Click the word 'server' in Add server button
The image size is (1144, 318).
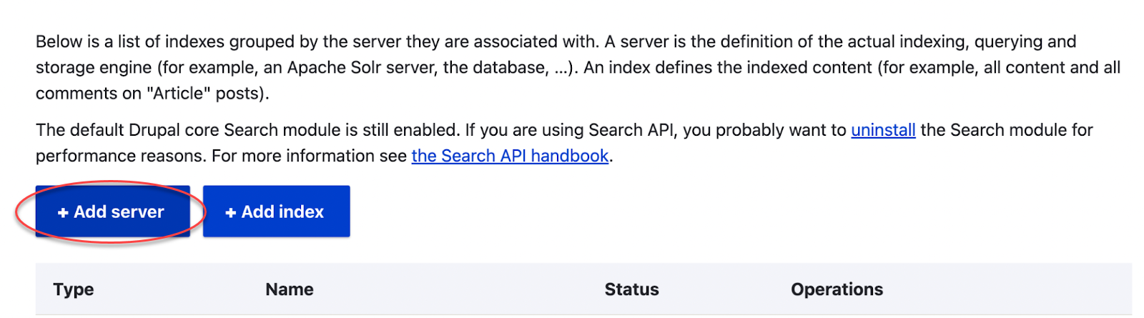click(x=137, y=212)
